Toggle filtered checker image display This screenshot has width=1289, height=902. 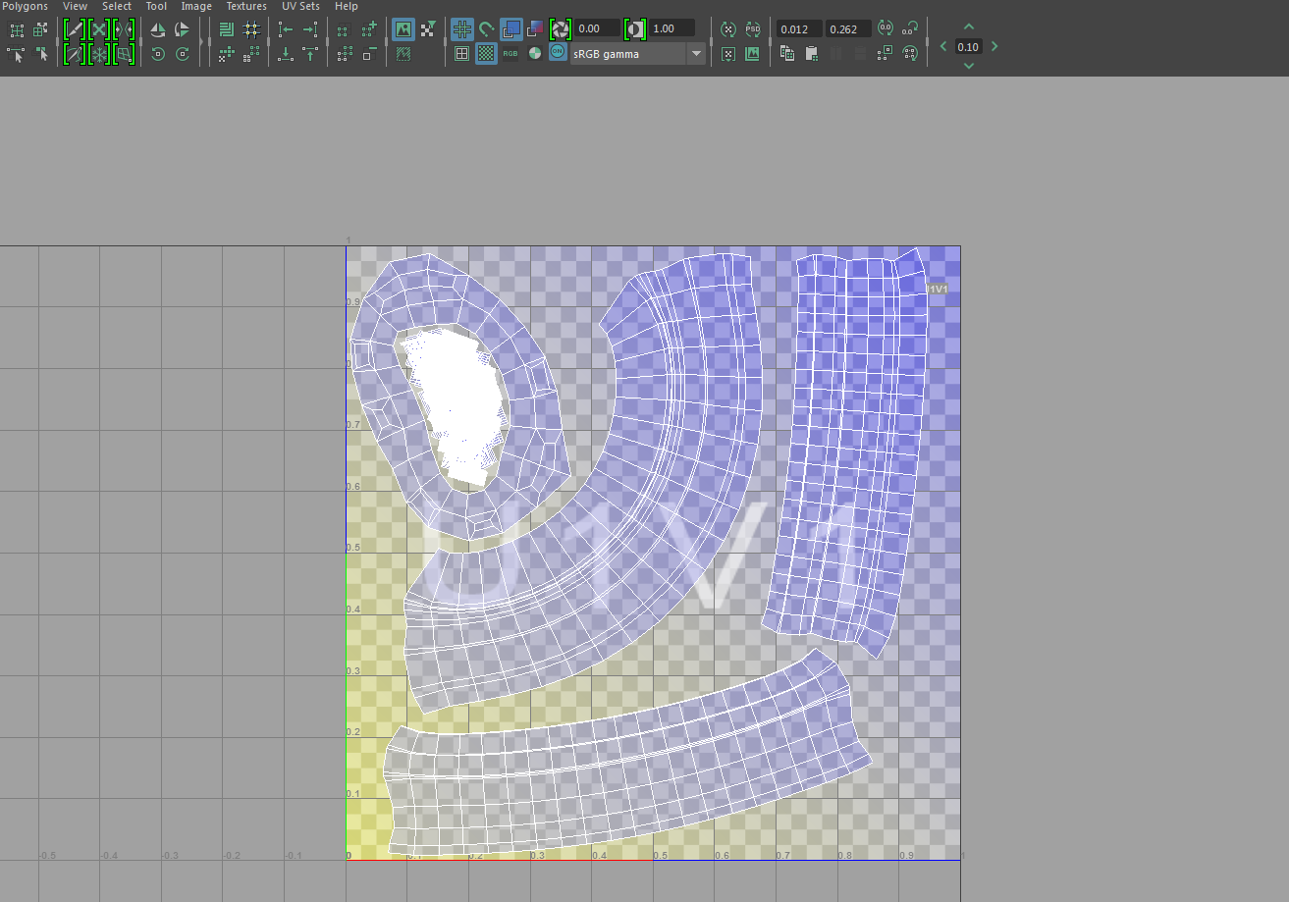click(x=427, y=29)
